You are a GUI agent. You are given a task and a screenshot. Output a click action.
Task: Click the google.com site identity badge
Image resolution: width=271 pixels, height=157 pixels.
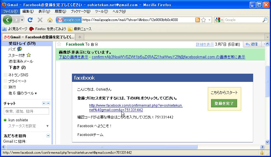pyautogui.click(x=69, y=20)
